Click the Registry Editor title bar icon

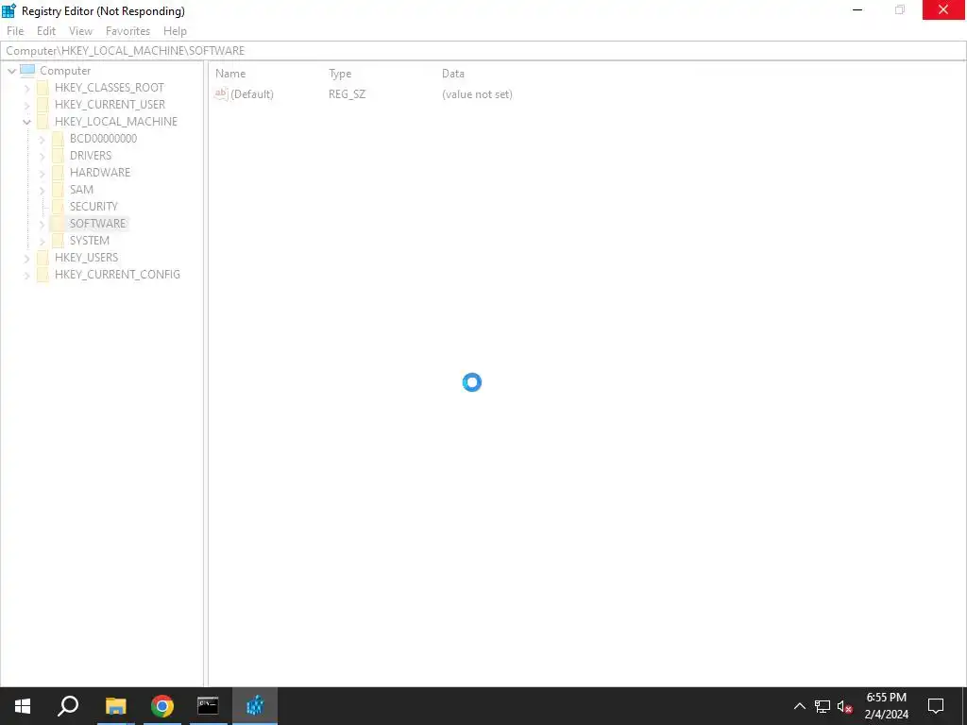point(9,10)
